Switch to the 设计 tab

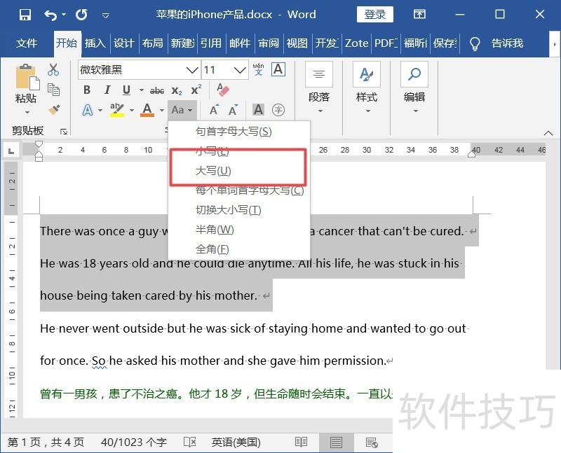[x=124, y=43]
